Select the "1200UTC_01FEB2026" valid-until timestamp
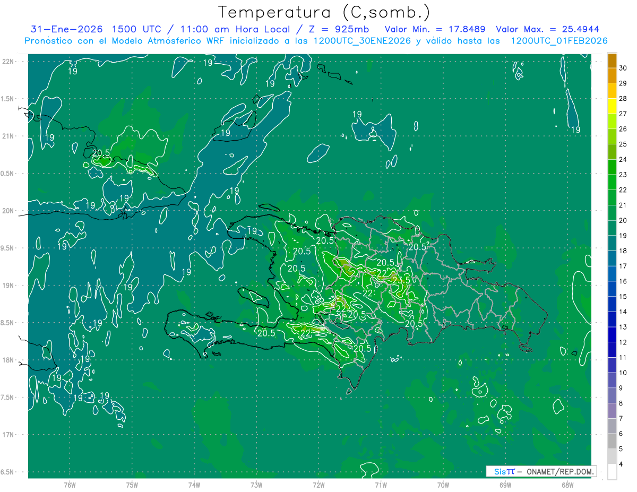 tap(559, 41)
